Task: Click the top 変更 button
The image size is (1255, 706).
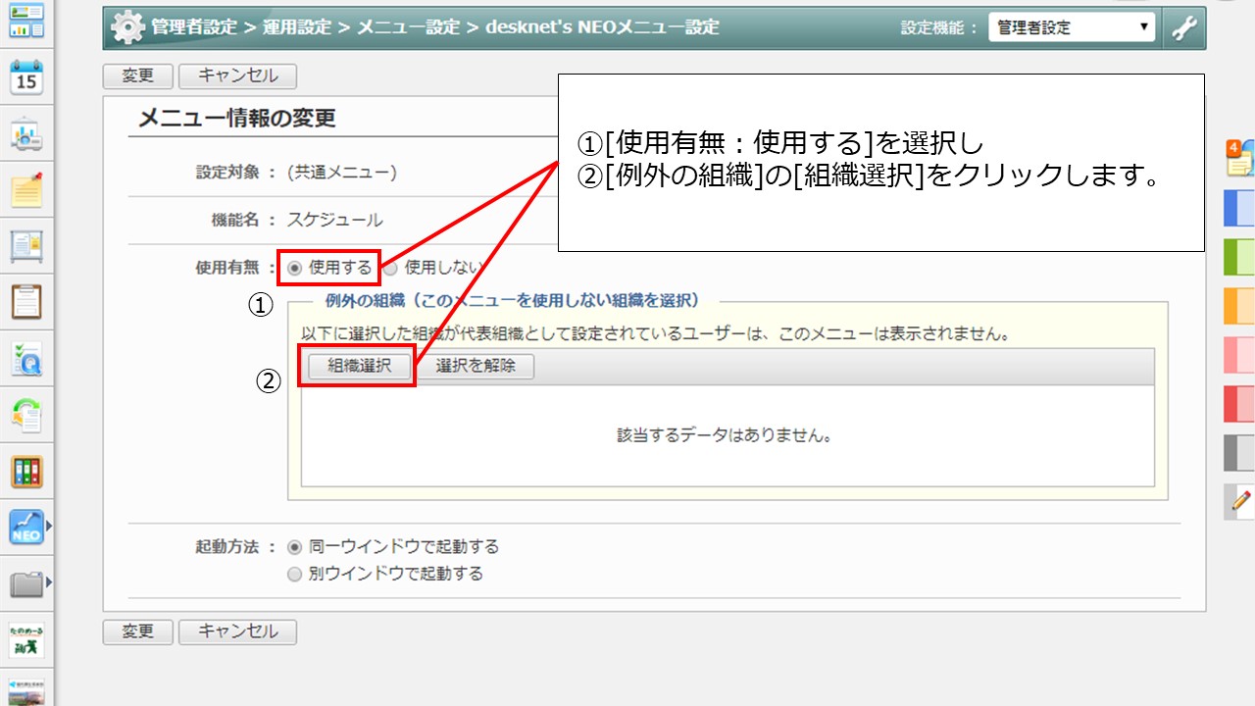Action: point(138,76)
